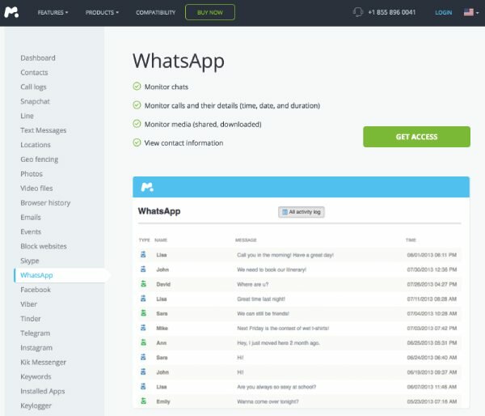The height and width of the screenshot is (416, 485).
Task: Click the type icon in Sara's "Hi!" row
Action: click(143, 357)
